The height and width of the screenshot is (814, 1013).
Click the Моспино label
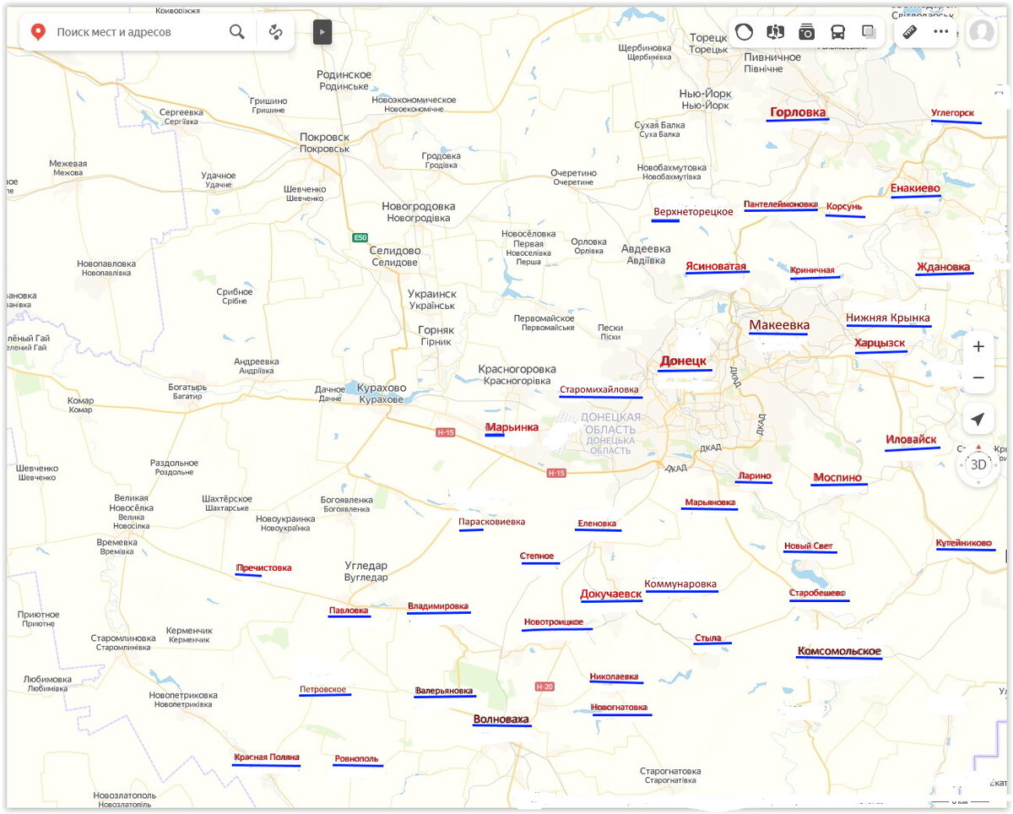(x=837, y=477)
